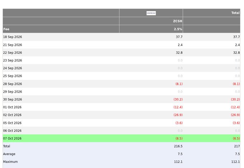
Task: Click the (30.2) ZCSH outflow value
Action: click(178, 99)
